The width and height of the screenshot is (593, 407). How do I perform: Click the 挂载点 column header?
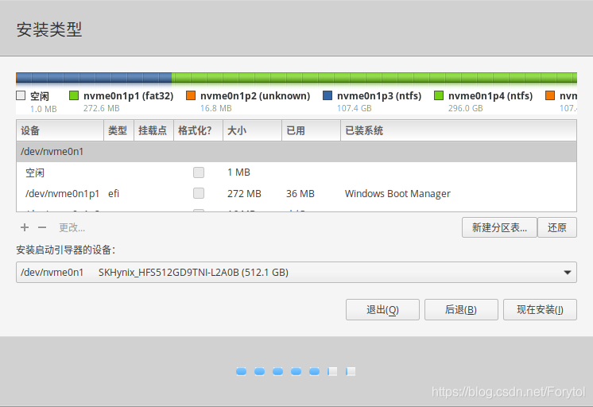point(153,130)
